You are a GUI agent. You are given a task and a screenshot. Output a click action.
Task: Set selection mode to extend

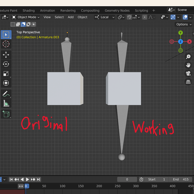coord(18,24)
